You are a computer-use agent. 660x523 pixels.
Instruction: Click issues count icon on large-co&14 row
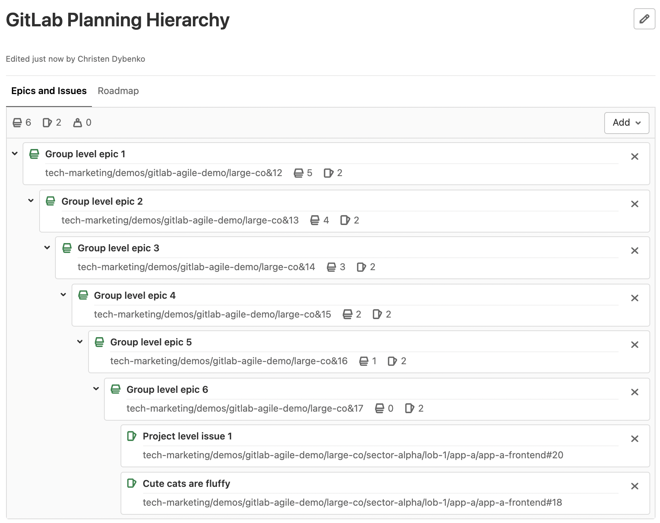[361, 267]
